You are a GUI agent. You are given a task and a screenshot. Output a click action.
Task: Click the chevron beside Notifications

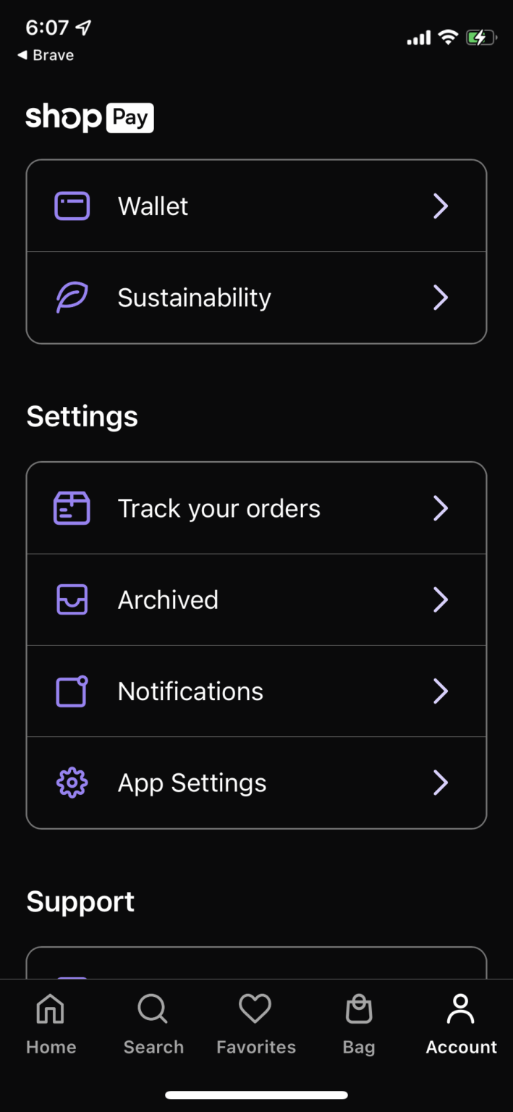(440, 691)
